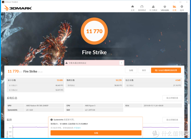
Task: Click the 66.40 FPS graphics test 1 result
Action: click(59, 86)
